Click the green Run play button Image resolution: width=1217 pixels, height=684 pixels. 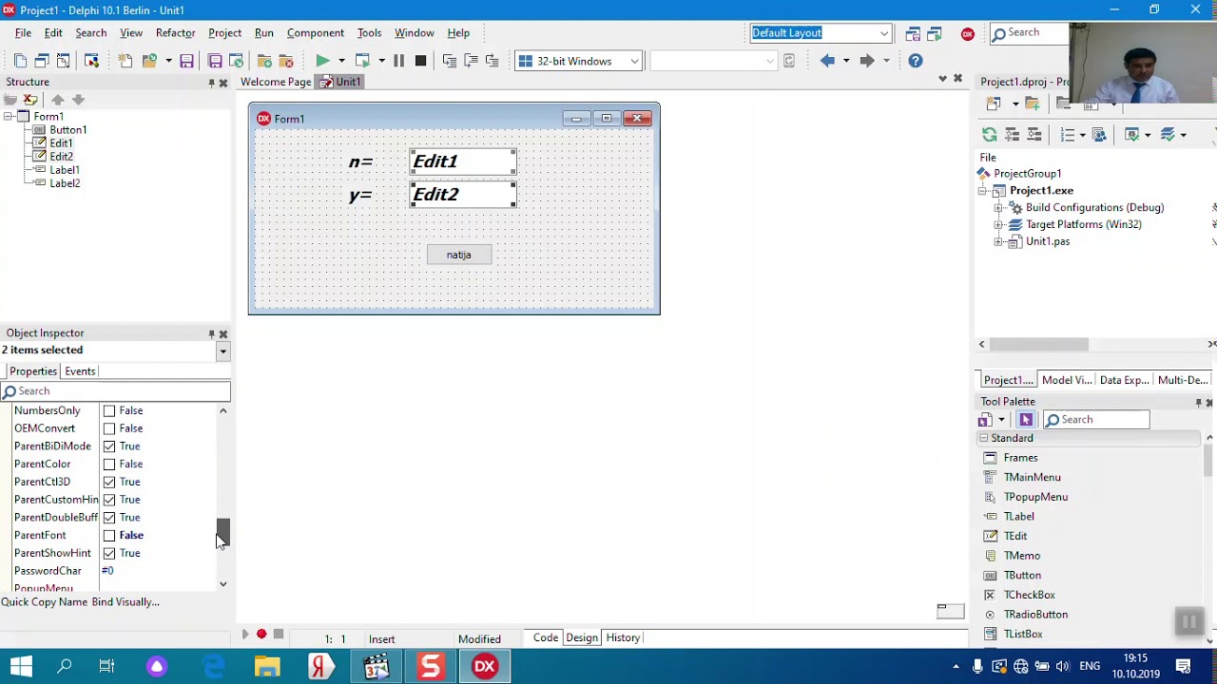322,61
